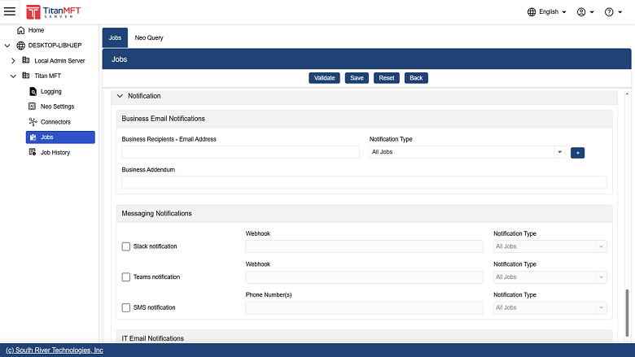Open the hamburger menu icon
Image resolution: width=635 pixels, height=357 pixels.
10,11
